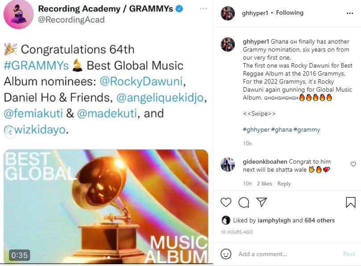Click the Following status next to ghhyper1
361x266 pixels.
[290, 13]
